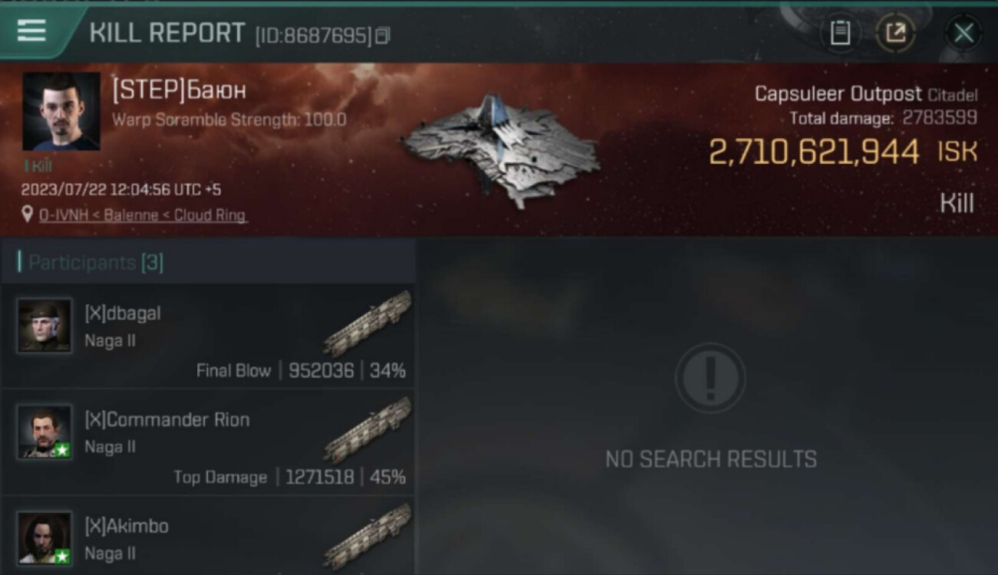Open the O-IVNH Balenne Cloud Ring link
Viewport: 998px width, 575px height.
click(x=143, y=215)
